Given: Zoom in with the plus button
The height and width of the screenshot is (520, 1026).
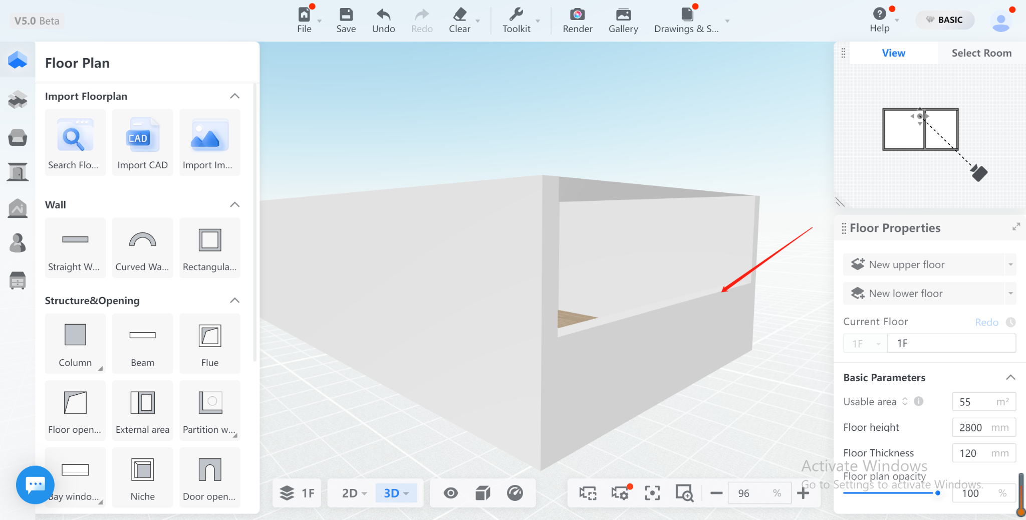Looking at the screenshot, I should (803, 493).
